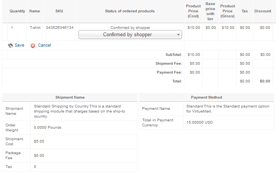Click the Cancel link

[x=45, y=45]
